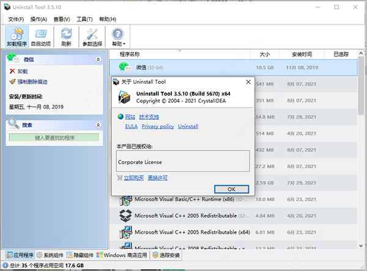Click the 更换许可 change license link
Image resolution: width=367 pixels, height=271 pixels.
158,178
